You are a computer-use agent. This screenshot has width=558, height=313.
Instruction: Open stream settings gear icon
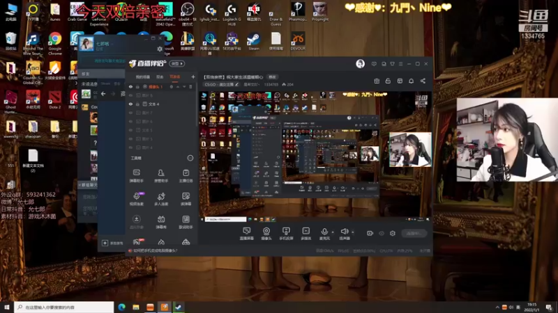[393, 233]
